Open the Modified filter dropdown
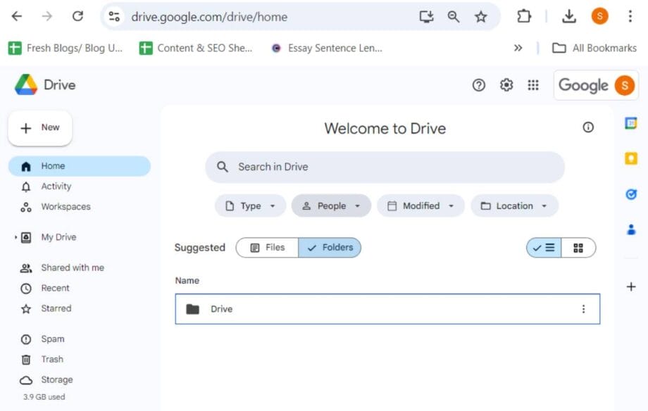 420,205
